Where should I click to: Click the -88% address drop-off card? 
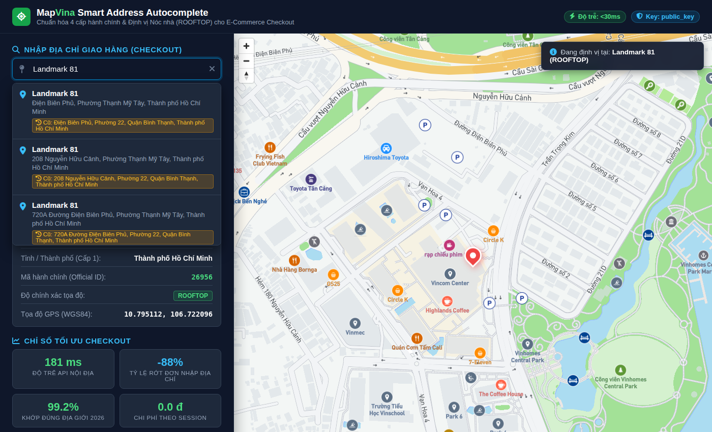tap(170, 369)
